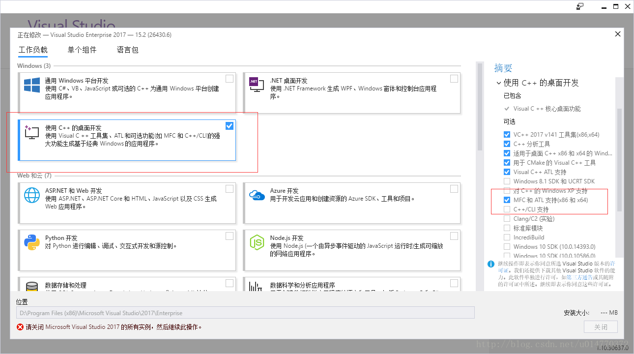This screenshot has width=634, height=354.
Task: Check the universal Windows platform workload checkbox
Action: pyautogui.click(x=230, y=79)
